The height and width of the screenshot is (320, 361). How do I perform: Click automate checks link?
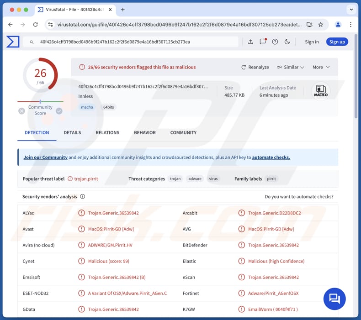pos(271,157)
